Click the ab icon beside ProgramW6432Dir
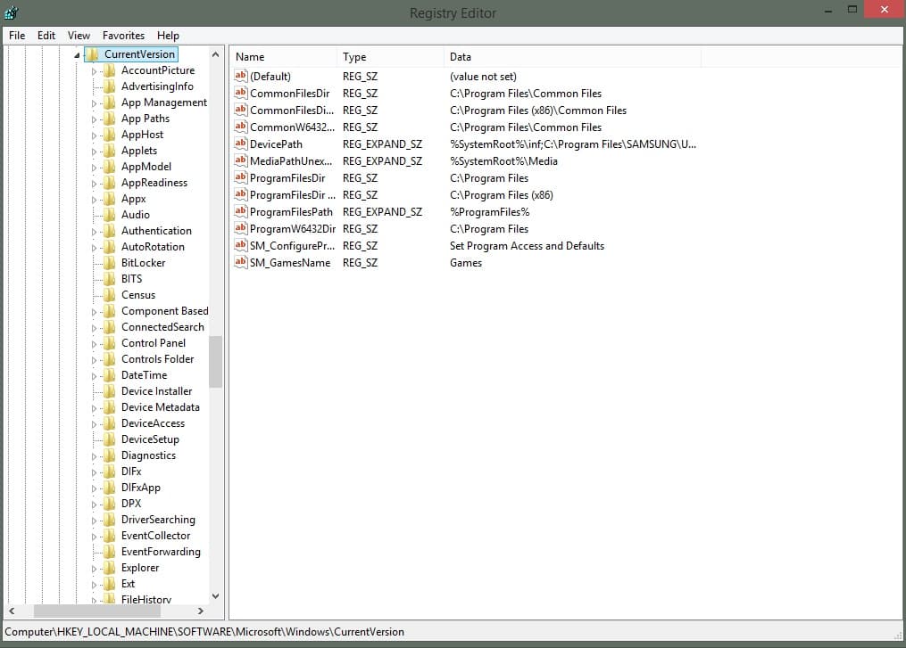906x648 pixels. [240, 228]
